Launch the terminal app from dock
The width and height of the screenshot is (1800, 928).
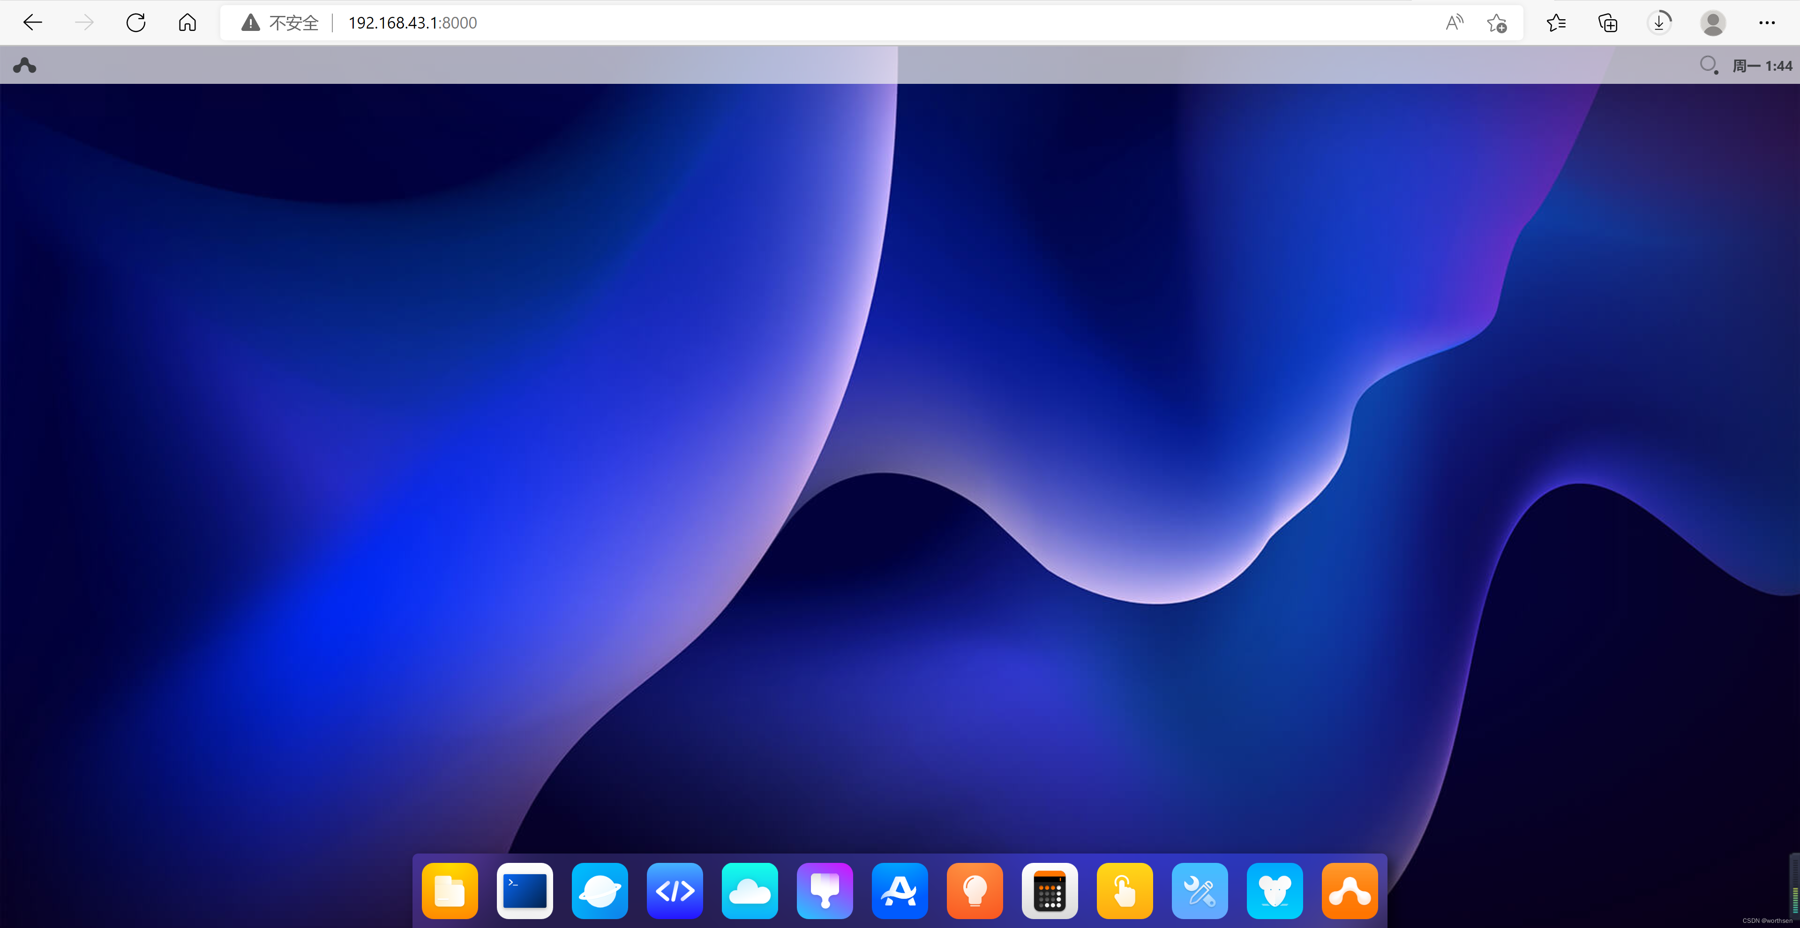[525, 891]
